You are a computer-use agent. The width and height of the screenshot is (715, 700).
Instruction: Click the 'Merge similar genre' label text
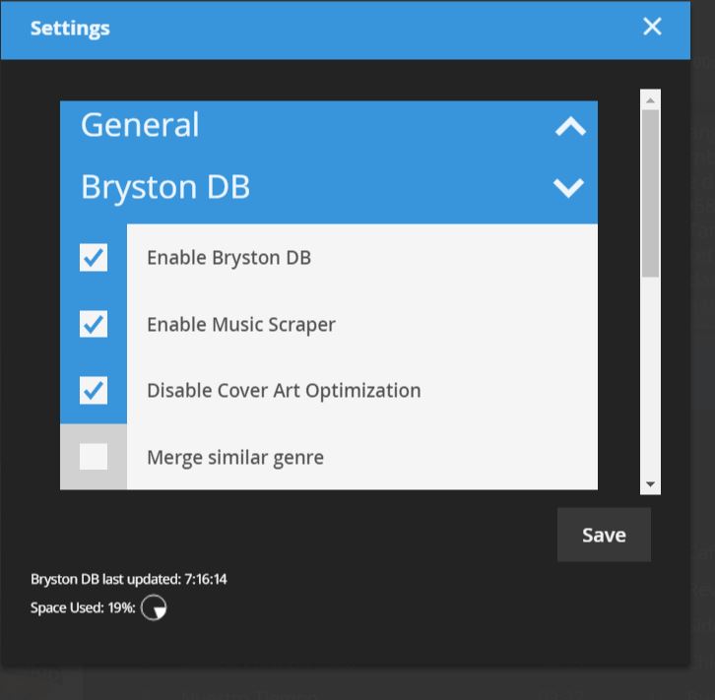(235, 458)
